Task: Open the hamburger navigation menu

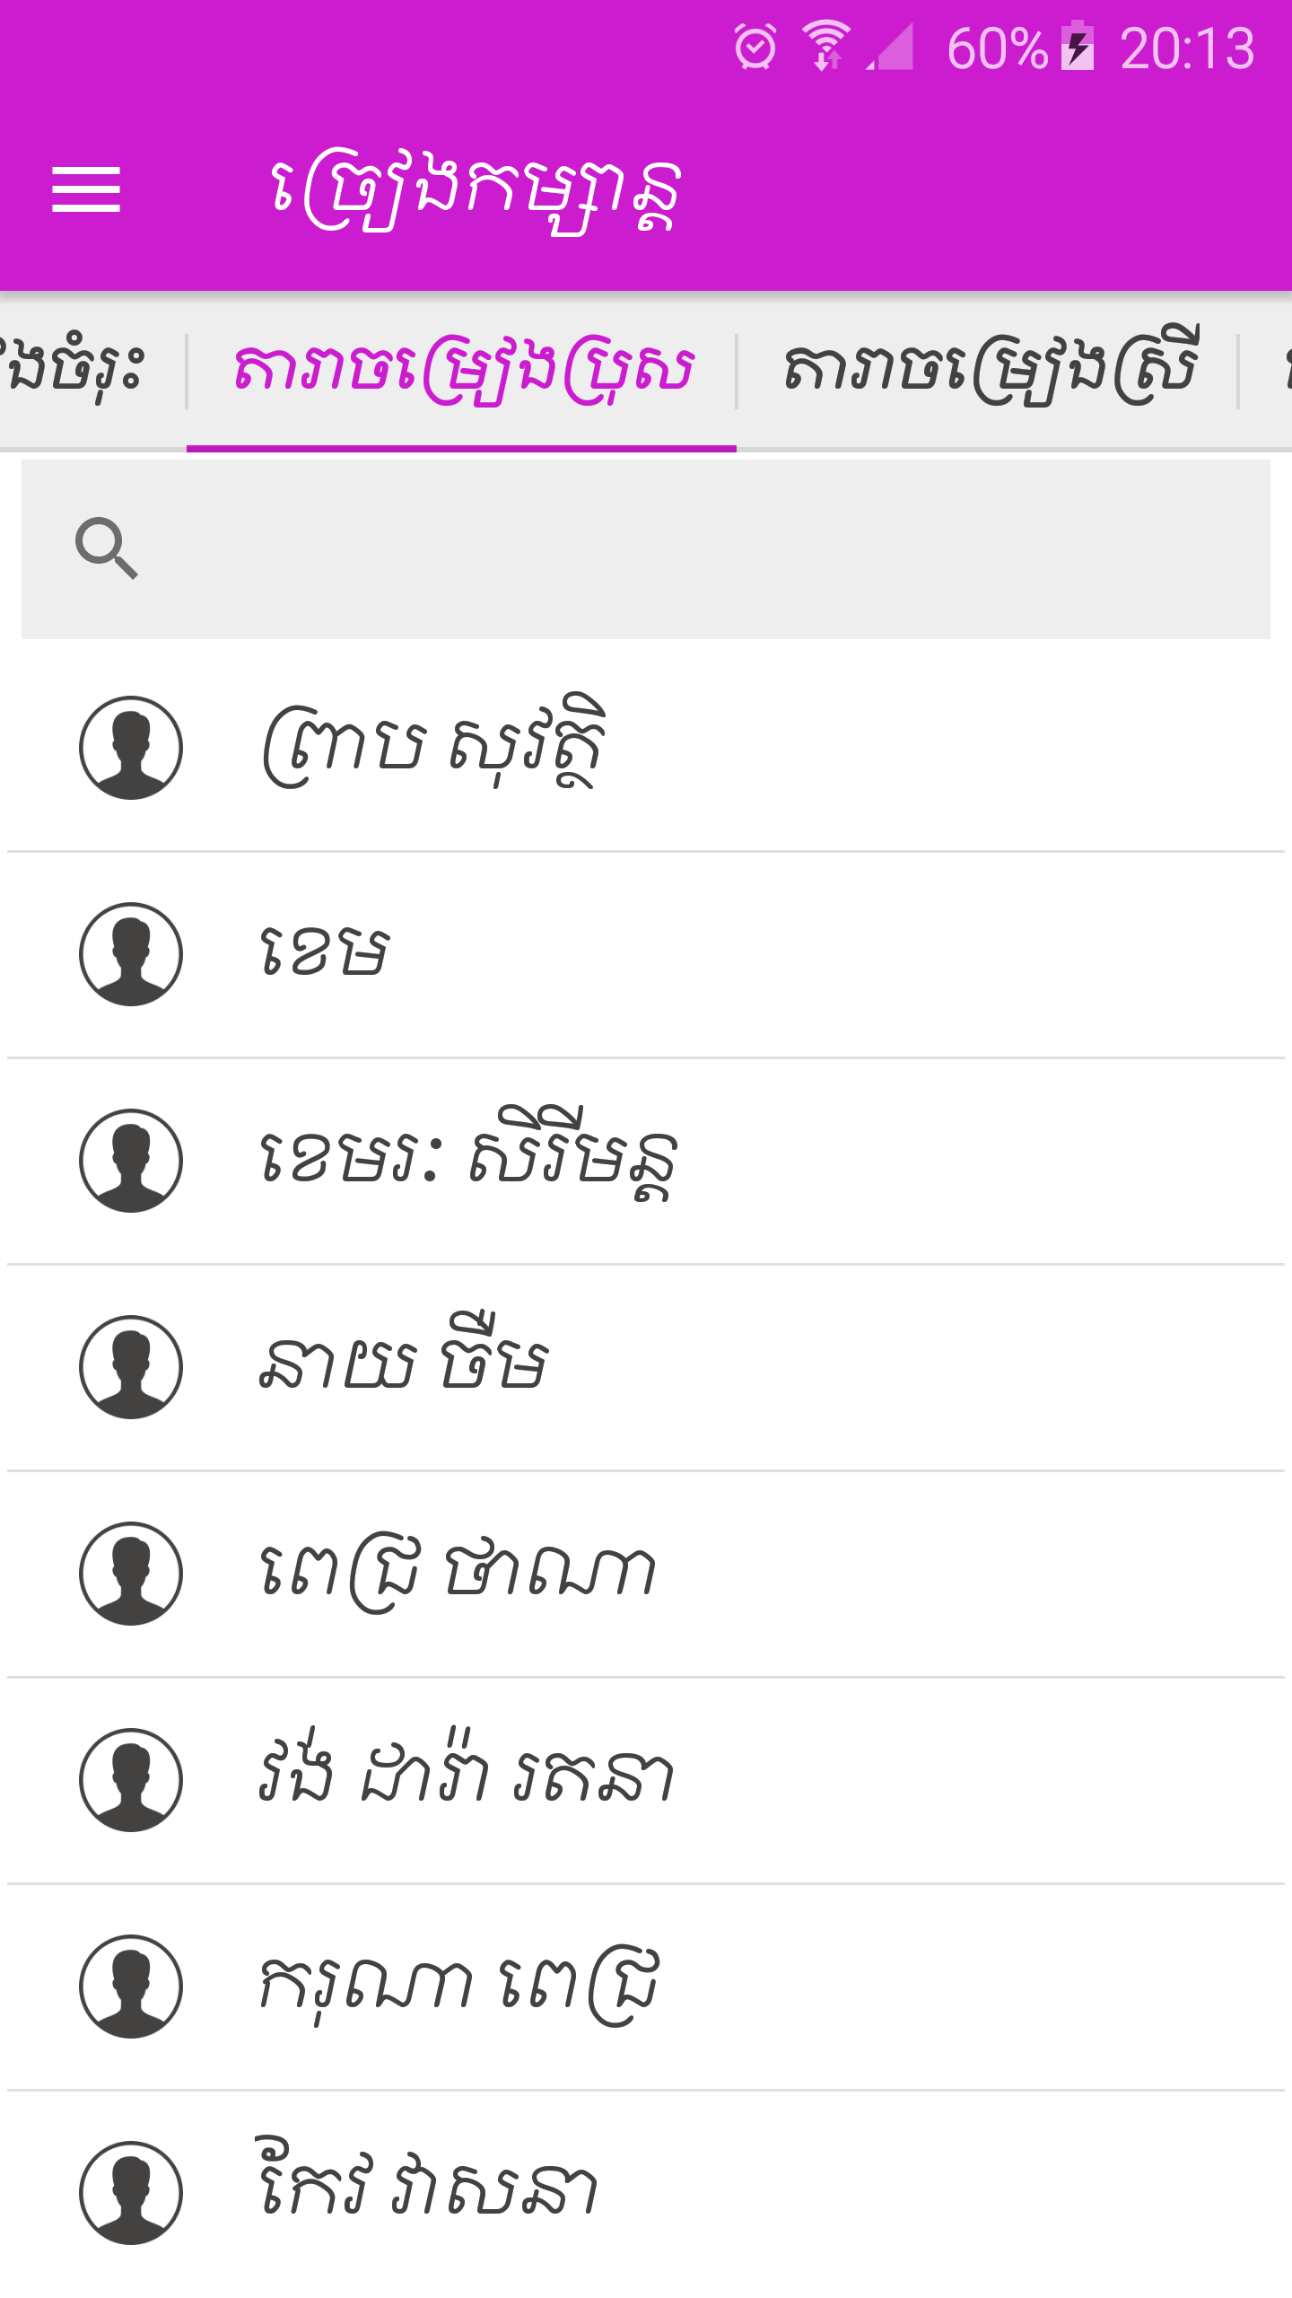Action: click(86, 189)
